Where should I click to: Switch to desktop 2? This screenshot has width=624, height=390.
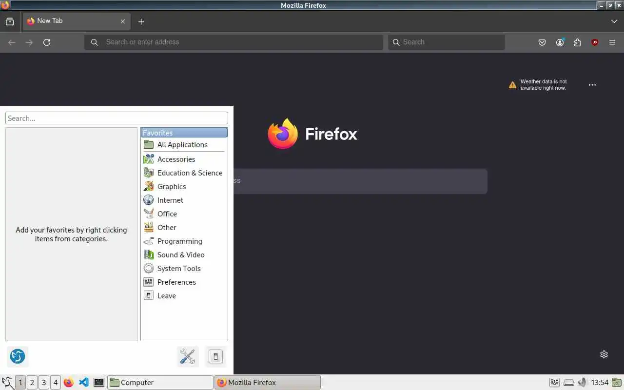click(32, 383)
